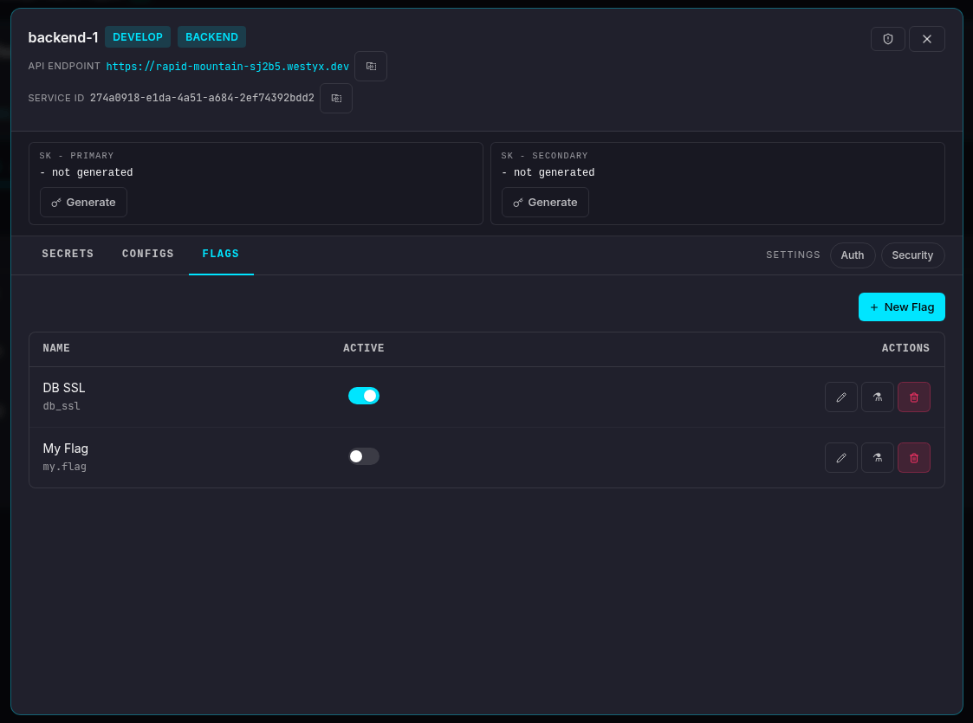Click the backend-1 title
Screen dimensions: 973x723
point(63,38)
